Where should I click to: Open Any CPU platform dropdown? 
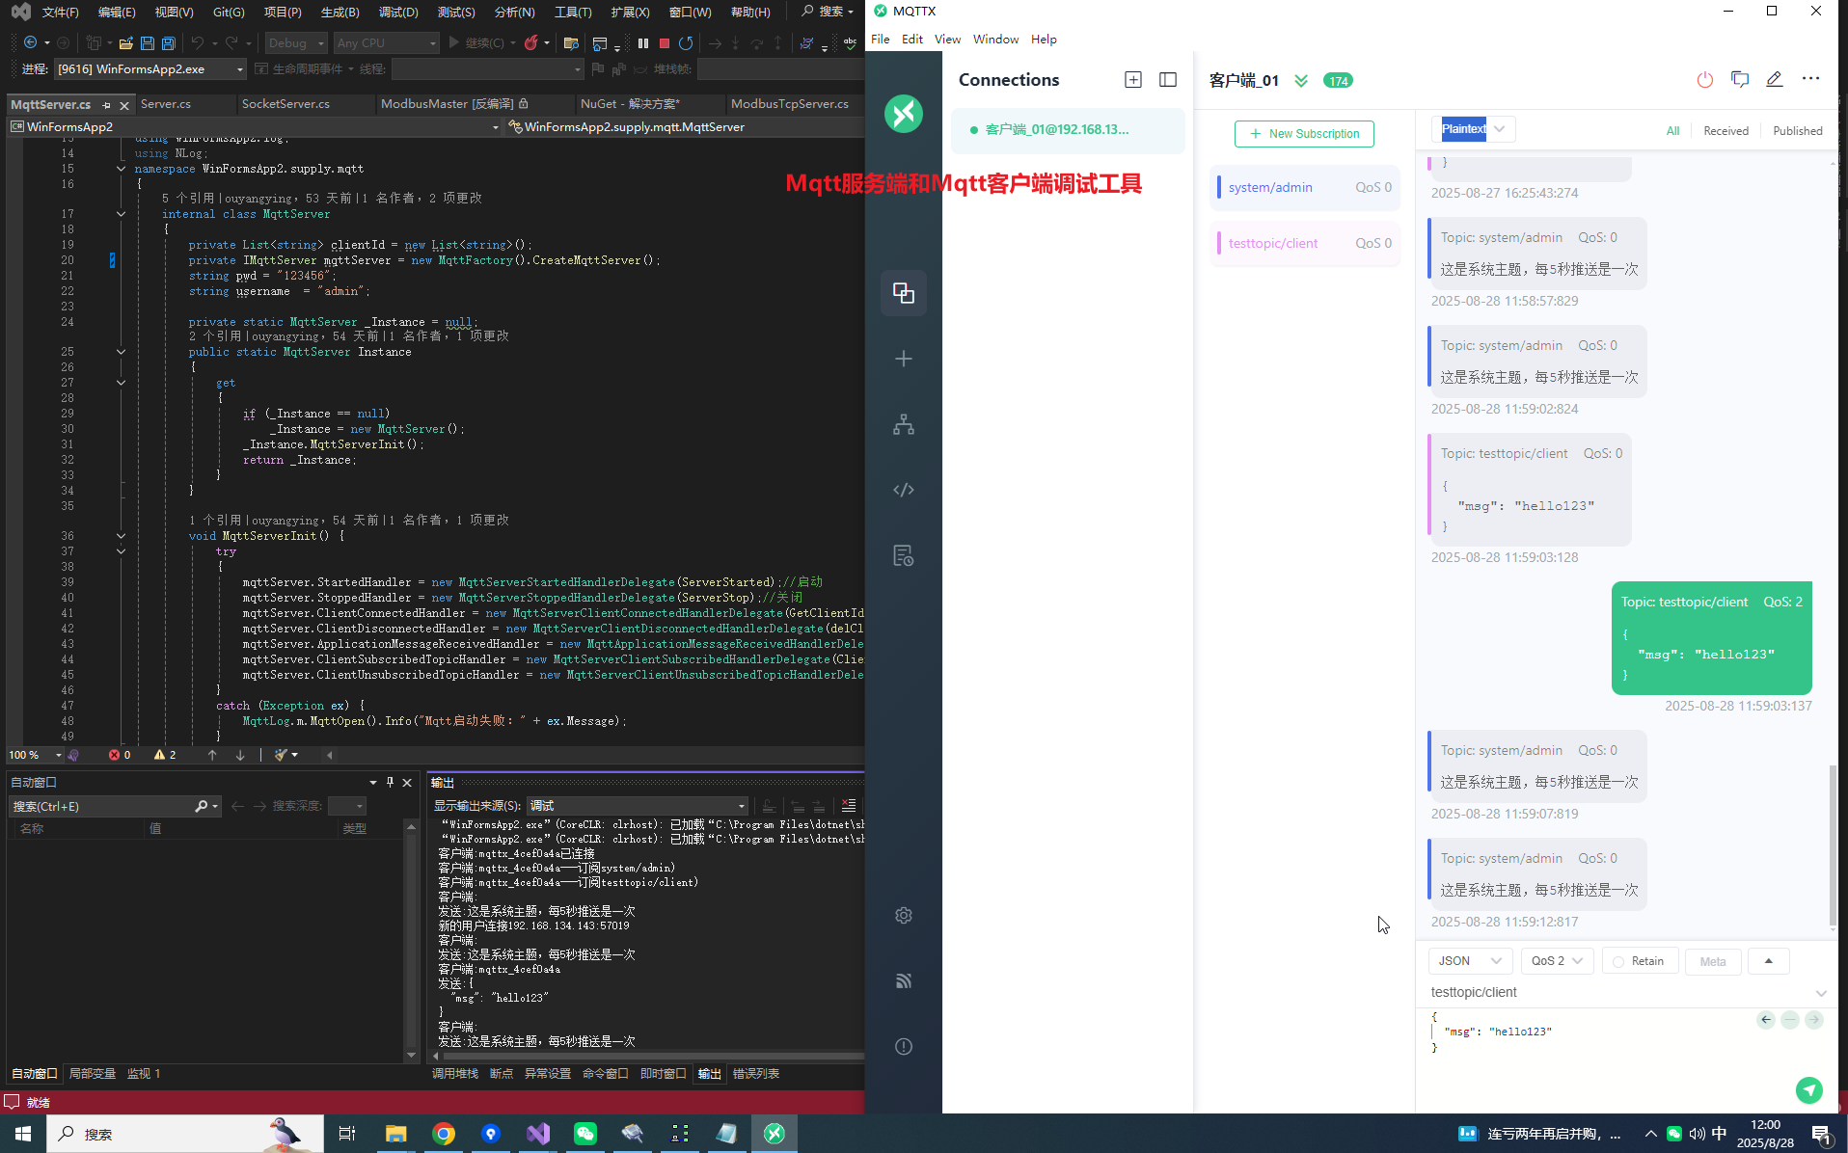click(386, 43)
